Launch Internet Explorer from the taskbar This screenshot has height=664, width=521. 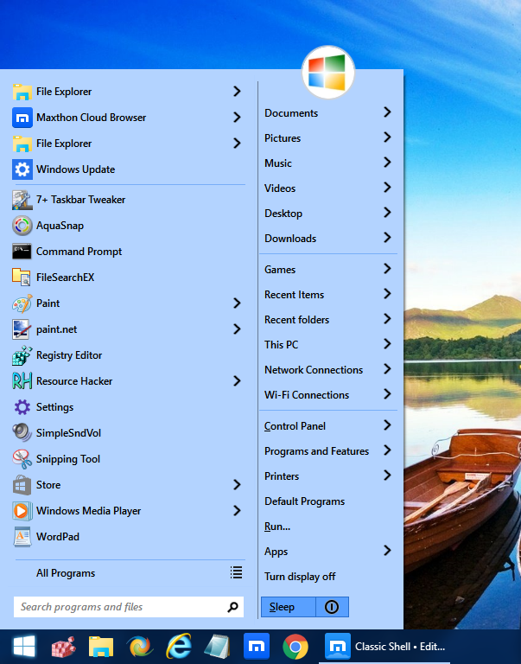click(179, 647)
